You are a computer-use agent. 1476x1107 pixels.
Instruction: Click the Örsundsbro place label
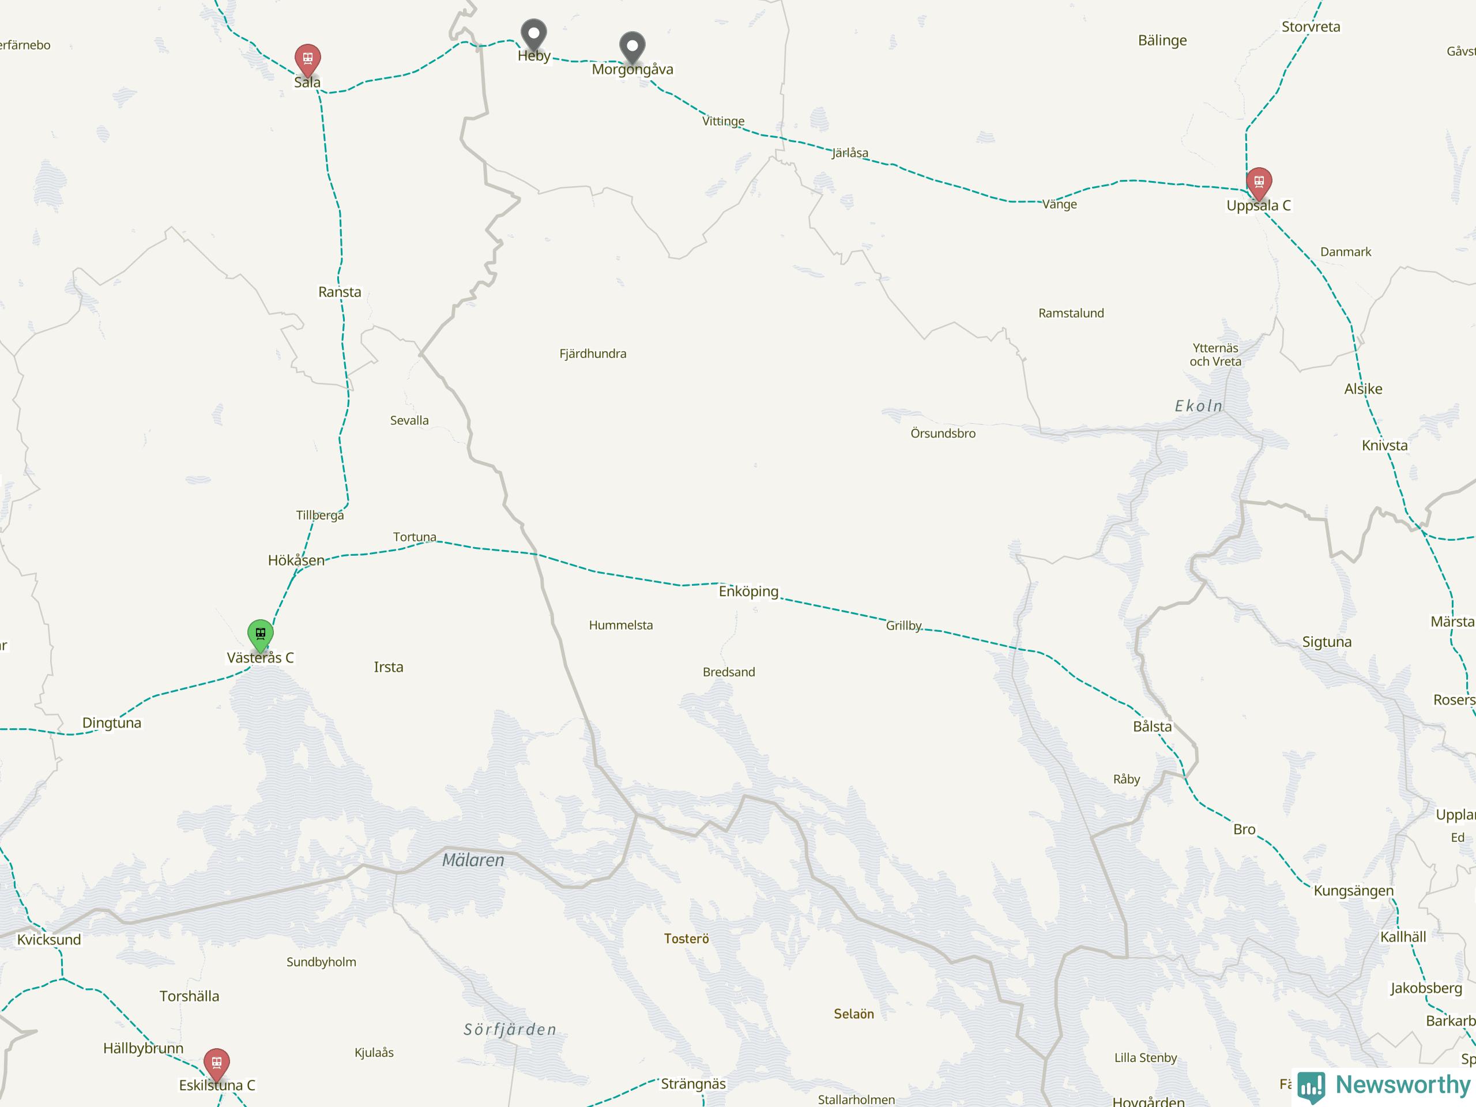[943, 433]
